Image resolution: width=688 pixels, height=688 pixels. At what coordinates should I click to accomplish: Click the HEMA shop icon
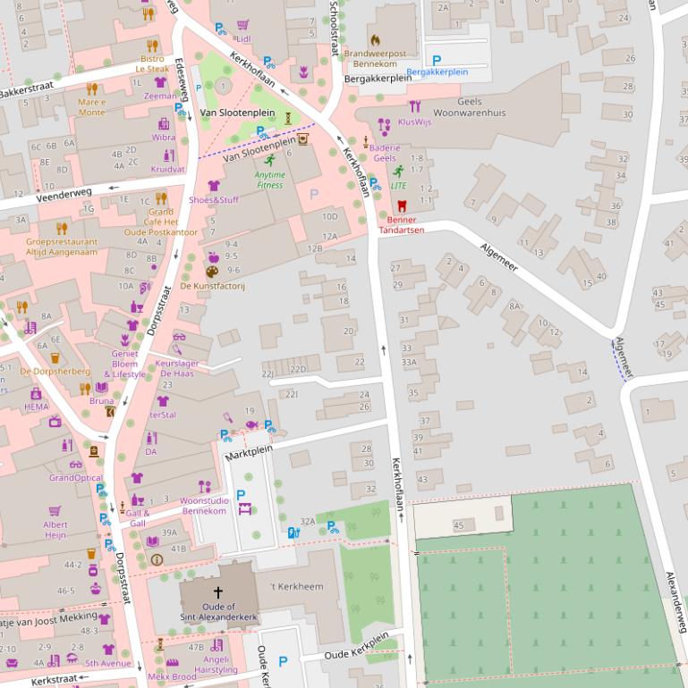pos(37,393)
